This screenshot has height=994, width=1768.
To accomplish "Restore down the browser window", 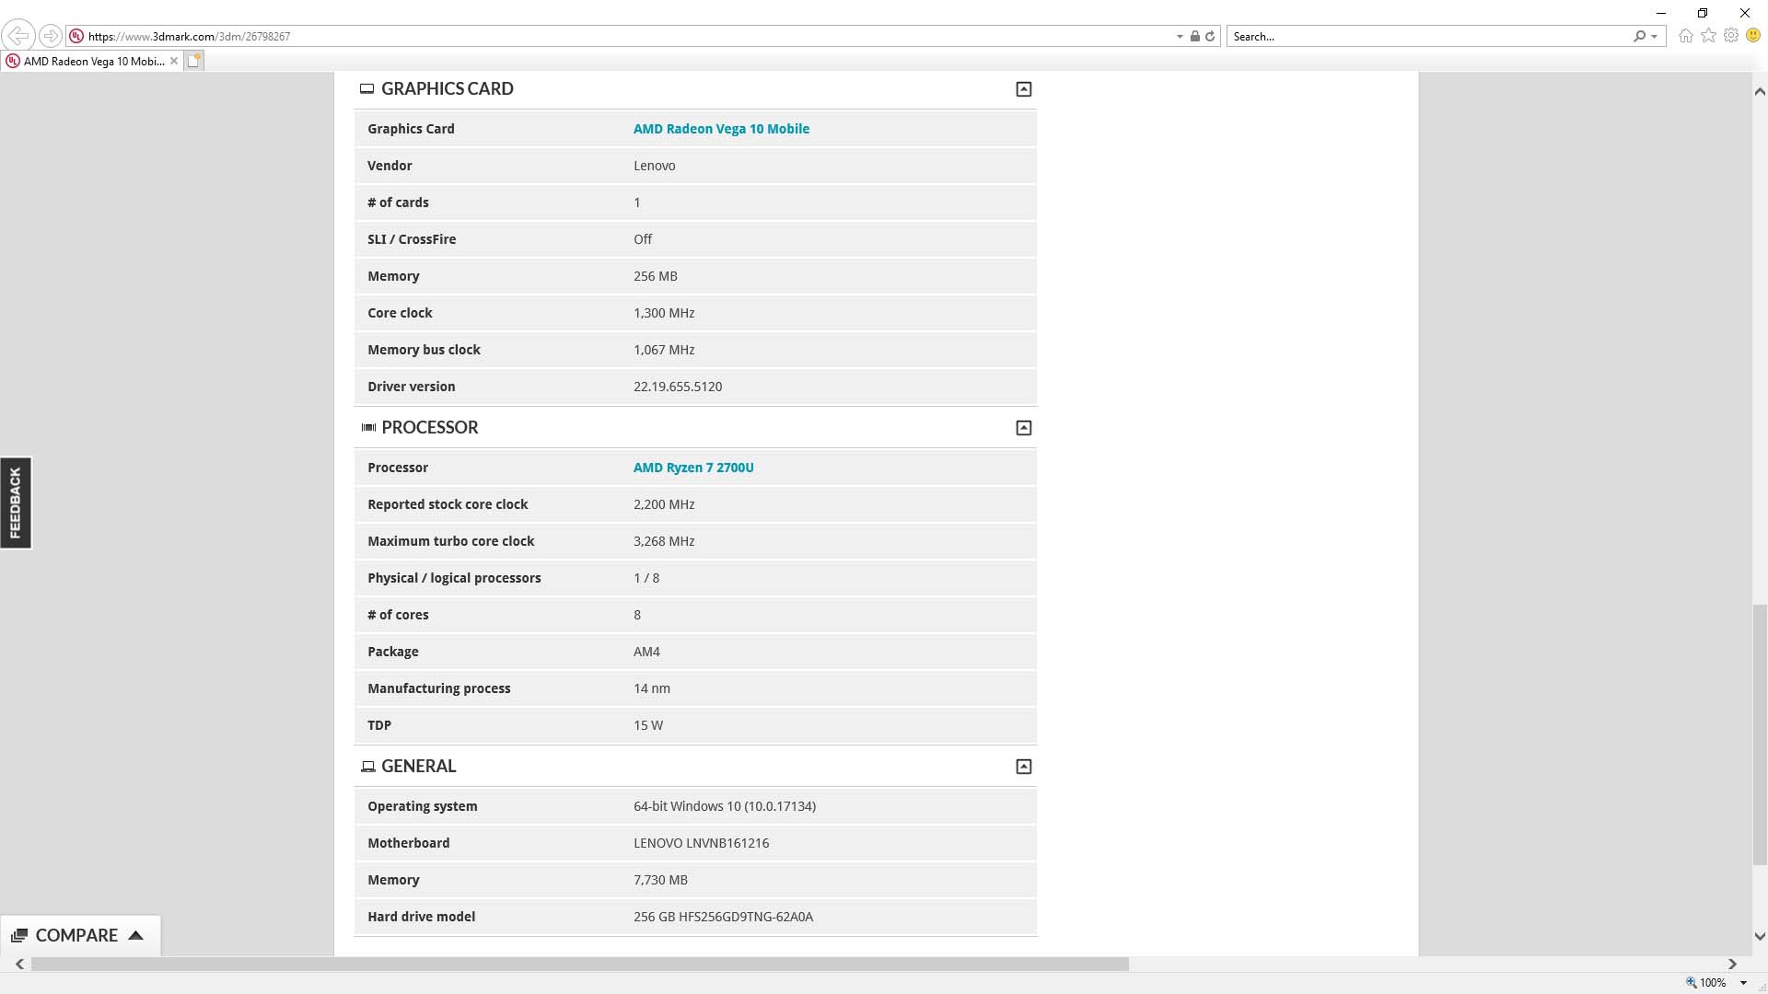I will point(1703,13).
